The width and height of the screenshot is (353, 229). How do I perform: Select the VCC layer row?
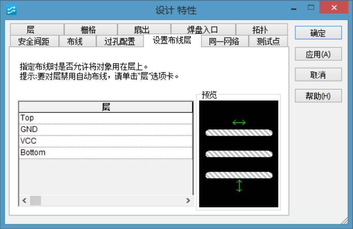coord(106,141)
